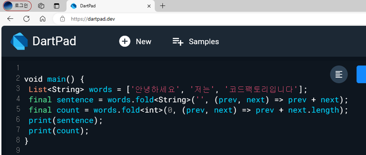Click the 'count' variable declaration
Screen dimensions: 366x155
68,110
